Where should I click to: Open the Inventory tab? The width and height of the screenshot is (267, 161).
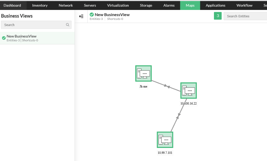[40, 5]
